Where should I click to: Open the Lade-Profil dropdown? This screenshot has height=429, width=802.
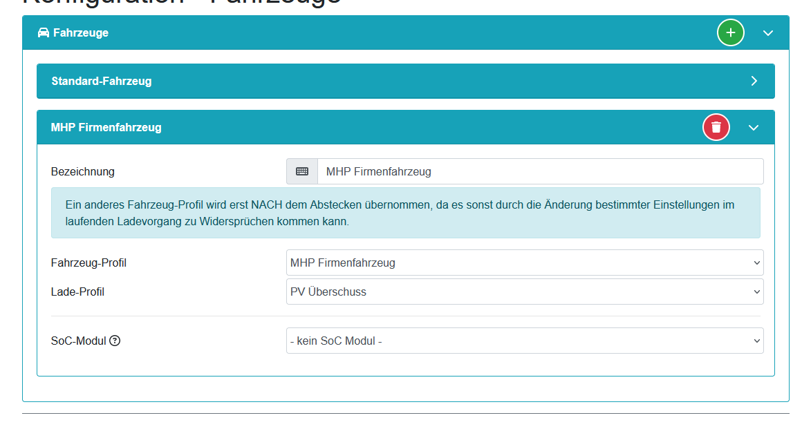point(525,292)
